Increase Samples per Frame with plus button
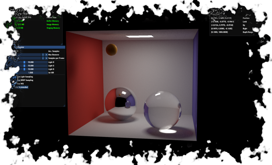The width and height of the screenshot is (272, 165). (x=46, y=58)
